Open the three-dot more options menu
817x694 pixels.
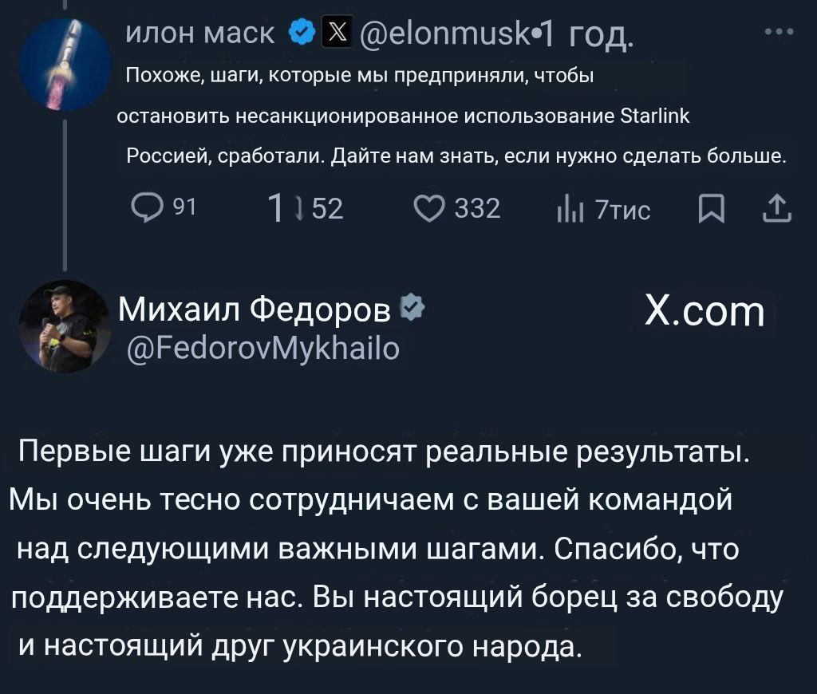pyautogui.click(x=778, y=33)
